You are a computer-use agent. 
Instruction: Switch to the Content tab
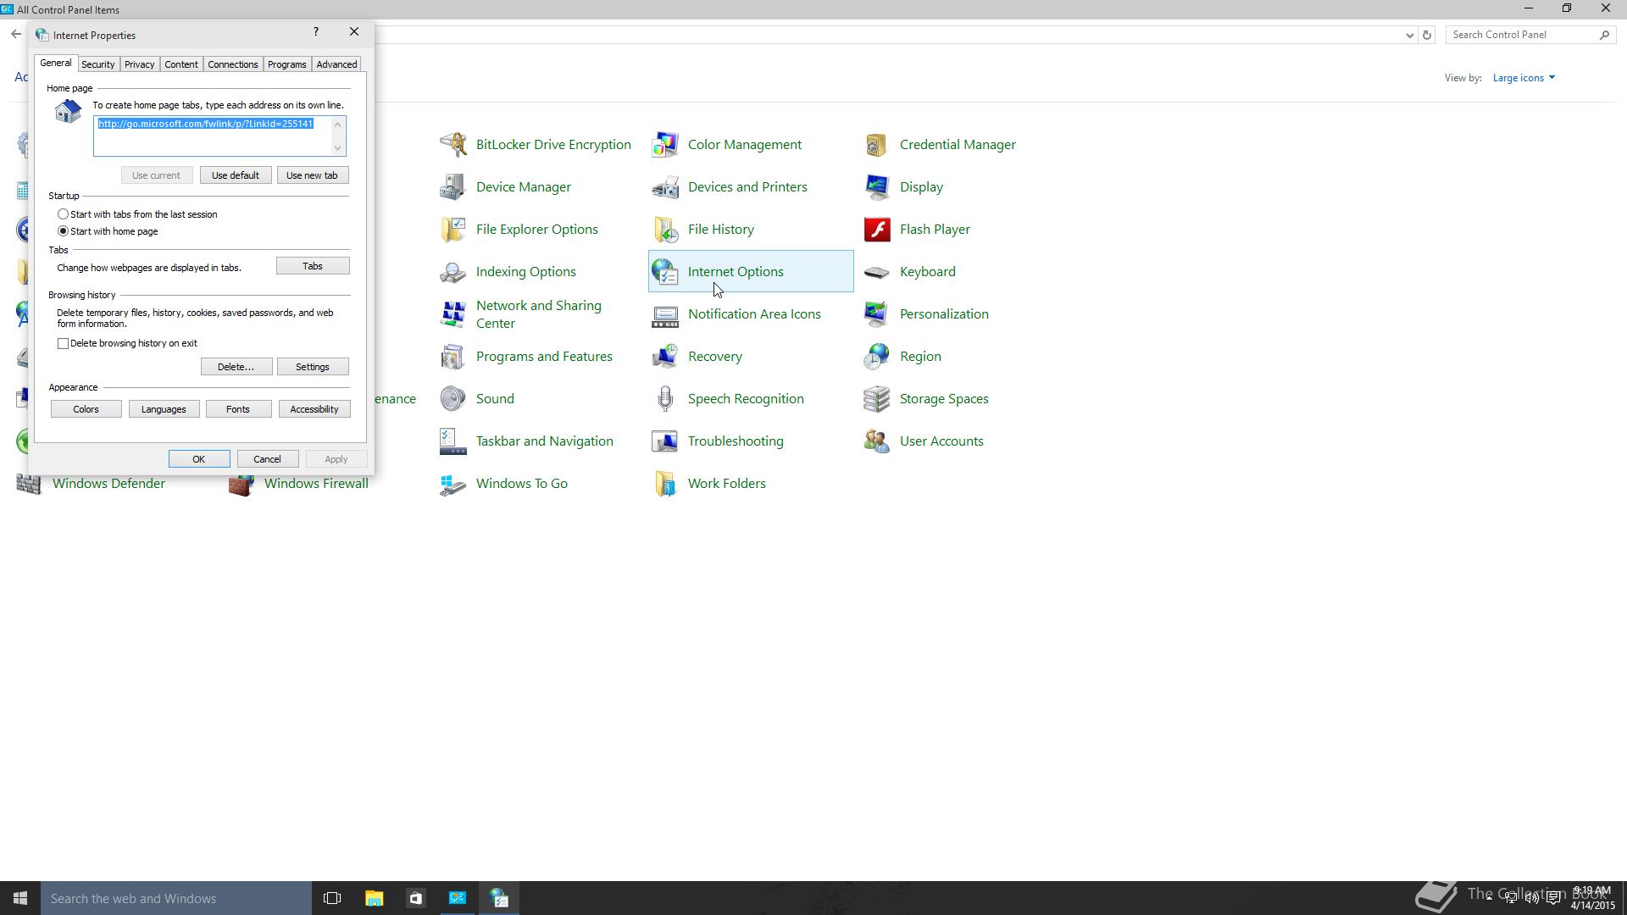point(181,64)
